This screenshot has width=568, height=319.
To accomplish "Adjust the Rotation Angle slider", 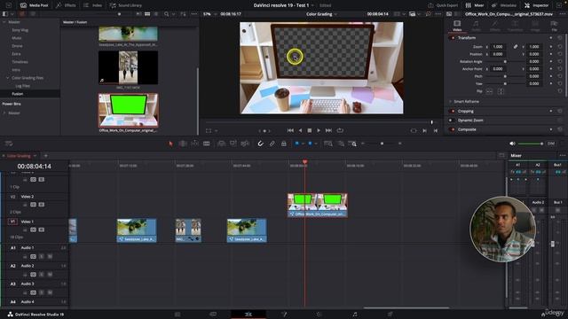I will click(505, 61).
